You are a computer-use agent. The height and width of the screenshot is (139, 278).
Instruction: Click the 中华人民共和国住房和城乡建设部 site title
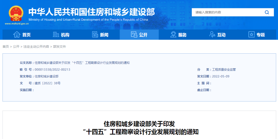coord(91,12)
